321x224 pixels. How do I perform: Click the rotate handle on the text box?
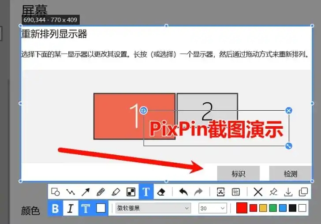[143, 111]
